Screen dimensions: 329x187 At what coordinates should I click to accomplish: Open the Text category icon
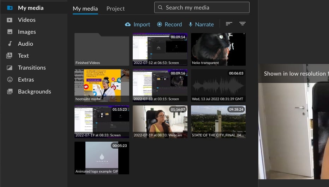coord(10,56)
